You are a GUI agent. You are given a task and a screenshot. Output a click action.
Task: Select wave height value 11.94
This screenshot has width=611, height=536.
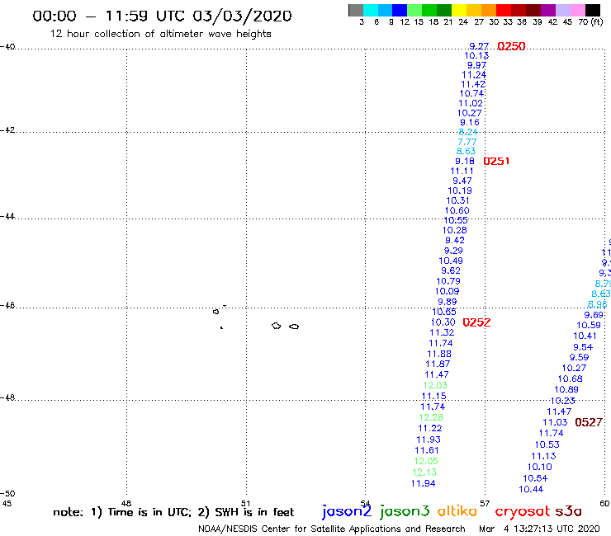point(424,483)
